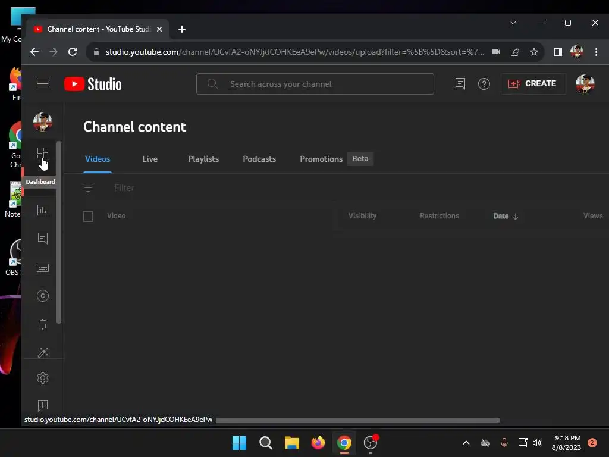Image resolution: width=609 pixels, height=457 pixels.
Task: Open the Windows Start menu
Action: tap(239, 443)
